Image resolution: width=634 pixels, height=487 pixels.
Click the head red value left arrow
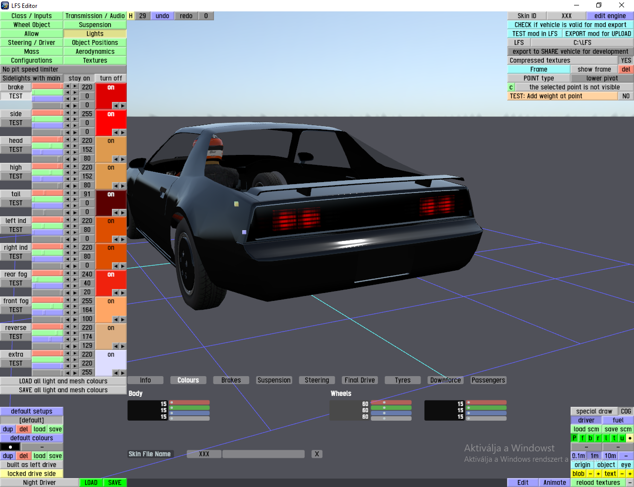point(67,140)
